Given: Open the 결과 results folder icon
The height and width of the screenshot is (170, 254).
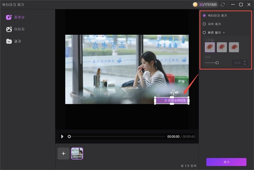Looking at the screenshot, I should tap(9, 41).
